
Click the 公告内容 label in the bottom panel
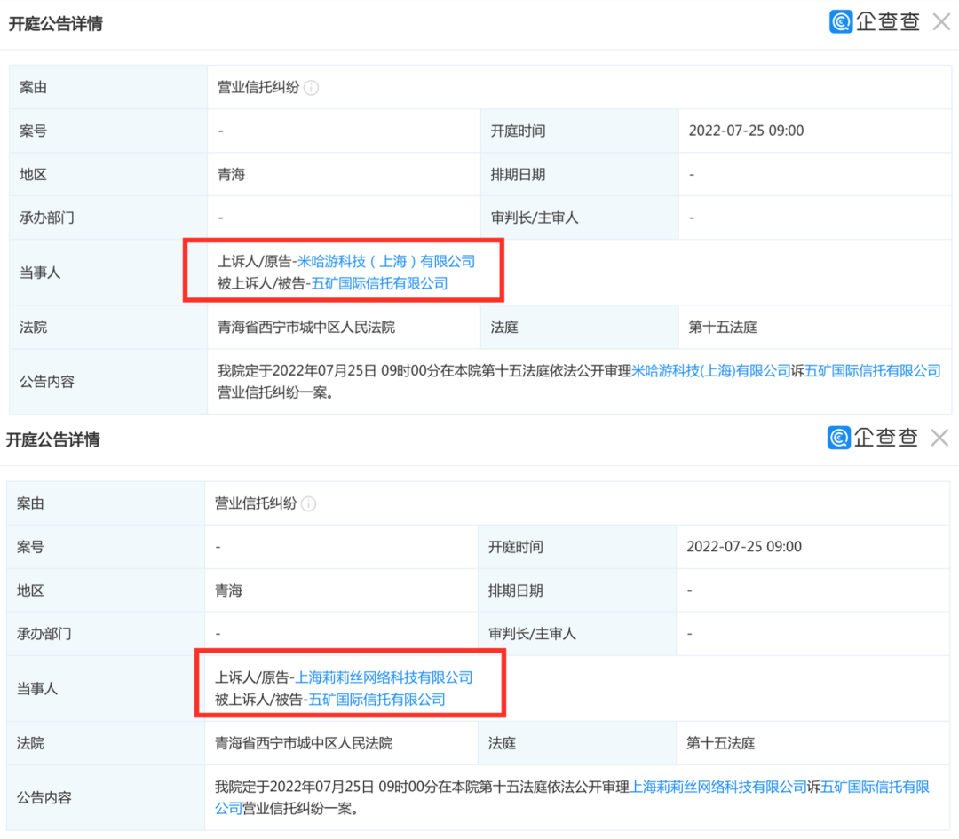pos(44,797)
